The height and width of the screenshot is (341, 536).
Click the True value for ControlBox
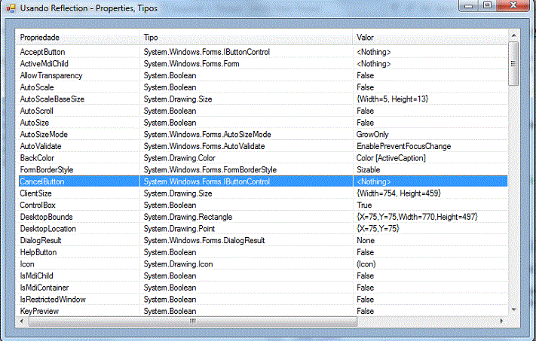[364, 206]
